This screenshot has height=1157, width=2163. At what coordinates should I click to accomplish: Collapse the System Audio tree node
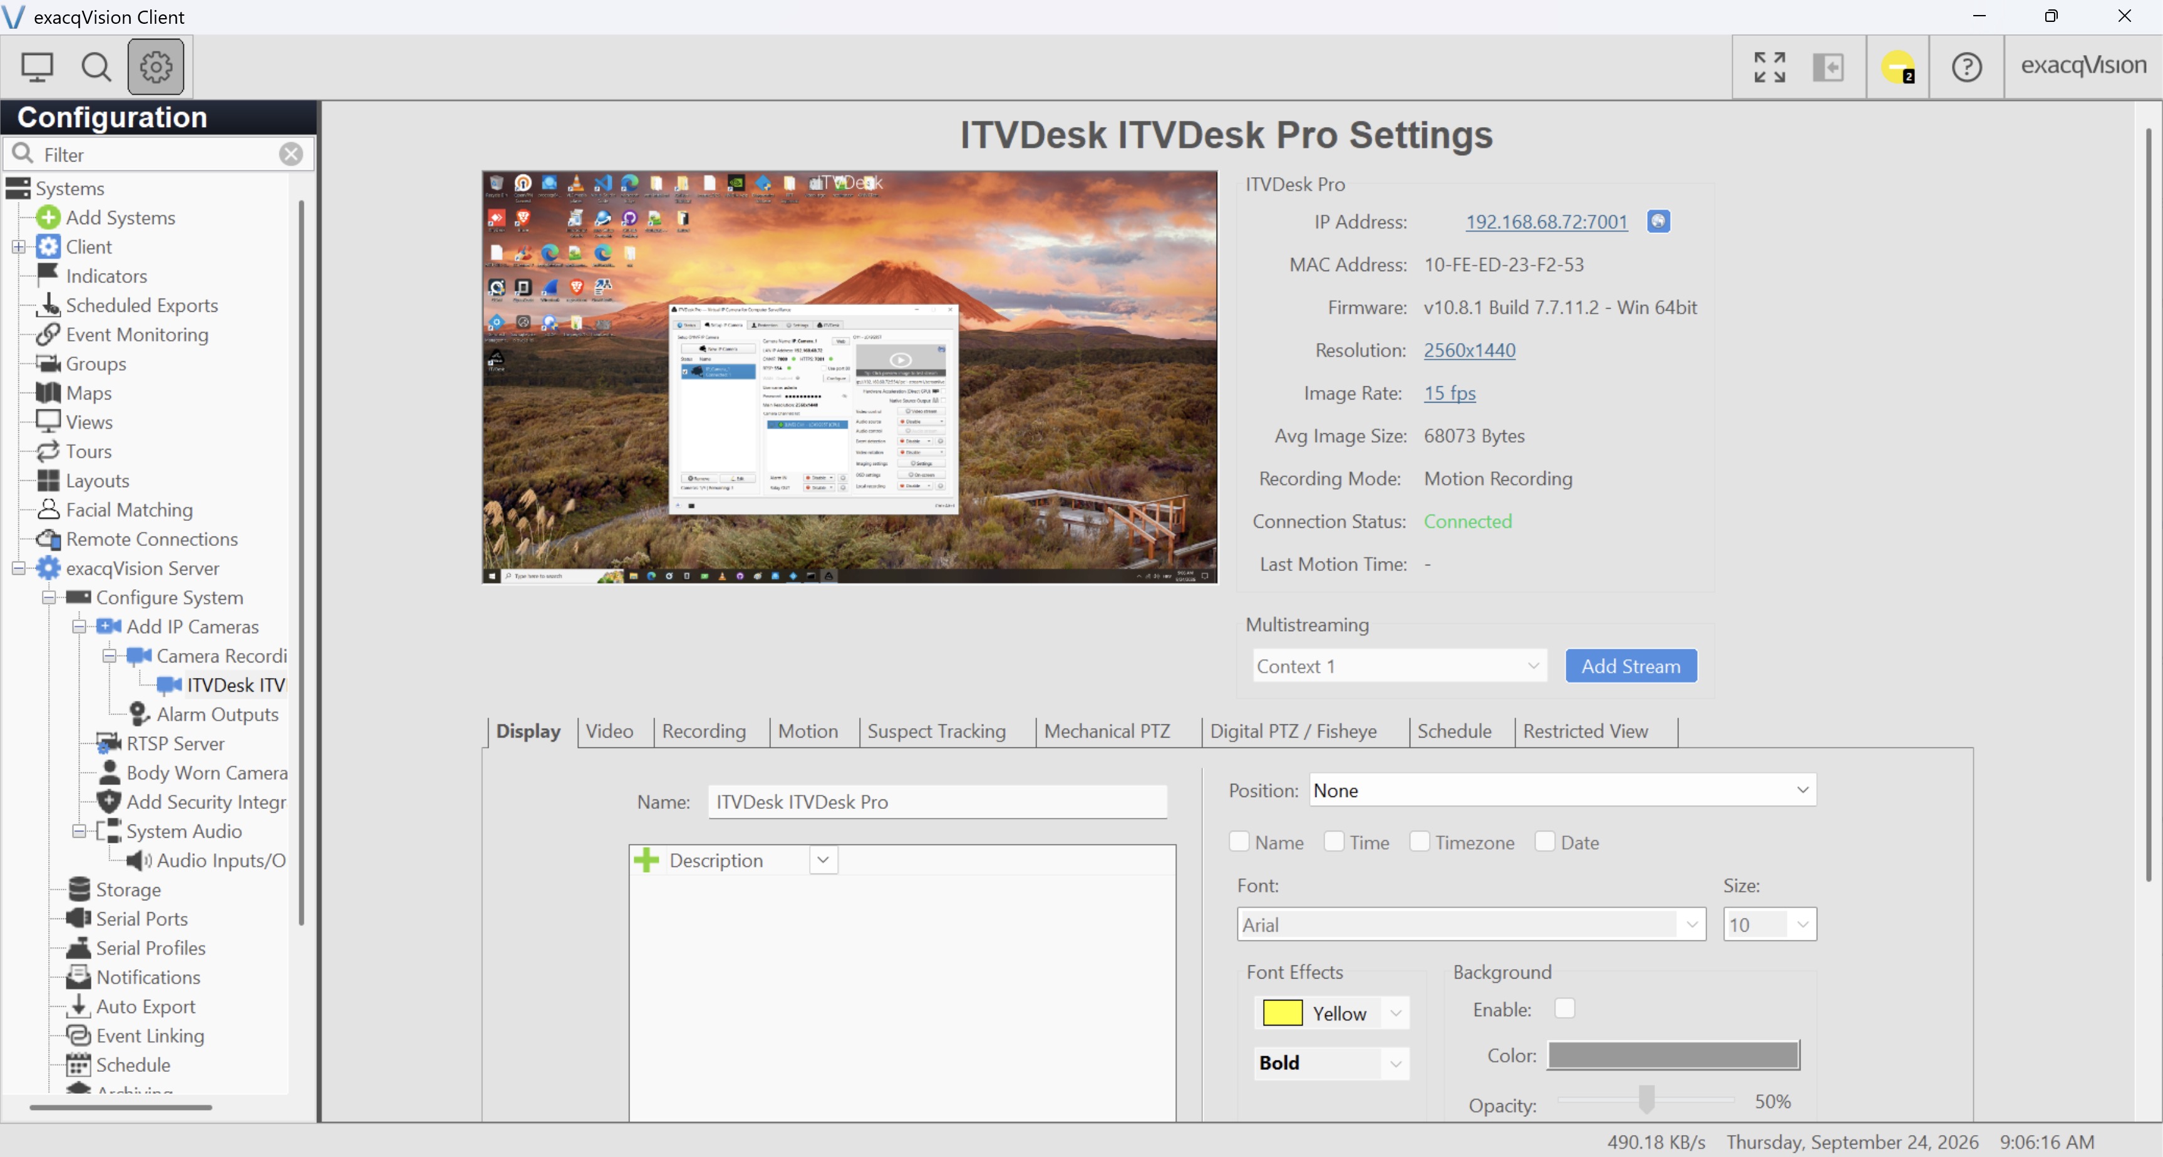point(79,831)
